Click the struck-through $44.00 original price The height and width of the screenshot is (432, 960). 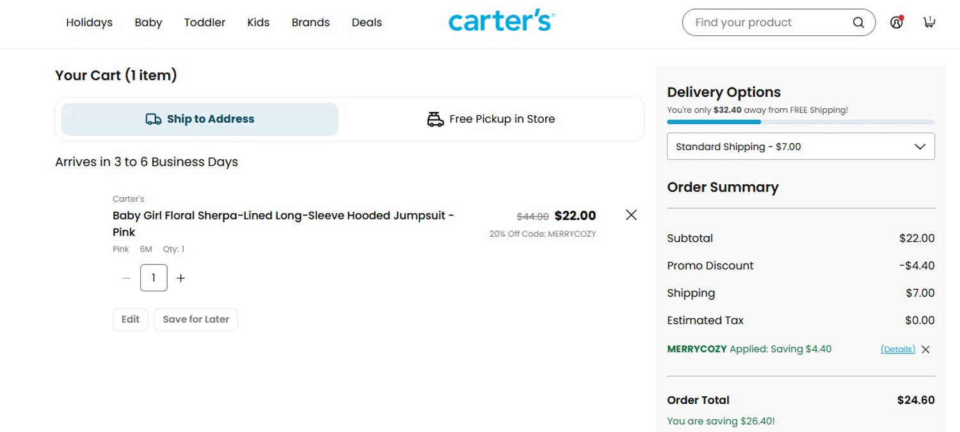[532, 216]
